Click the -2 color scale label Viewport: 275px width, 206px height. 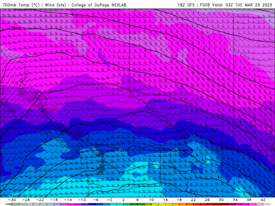110,200
